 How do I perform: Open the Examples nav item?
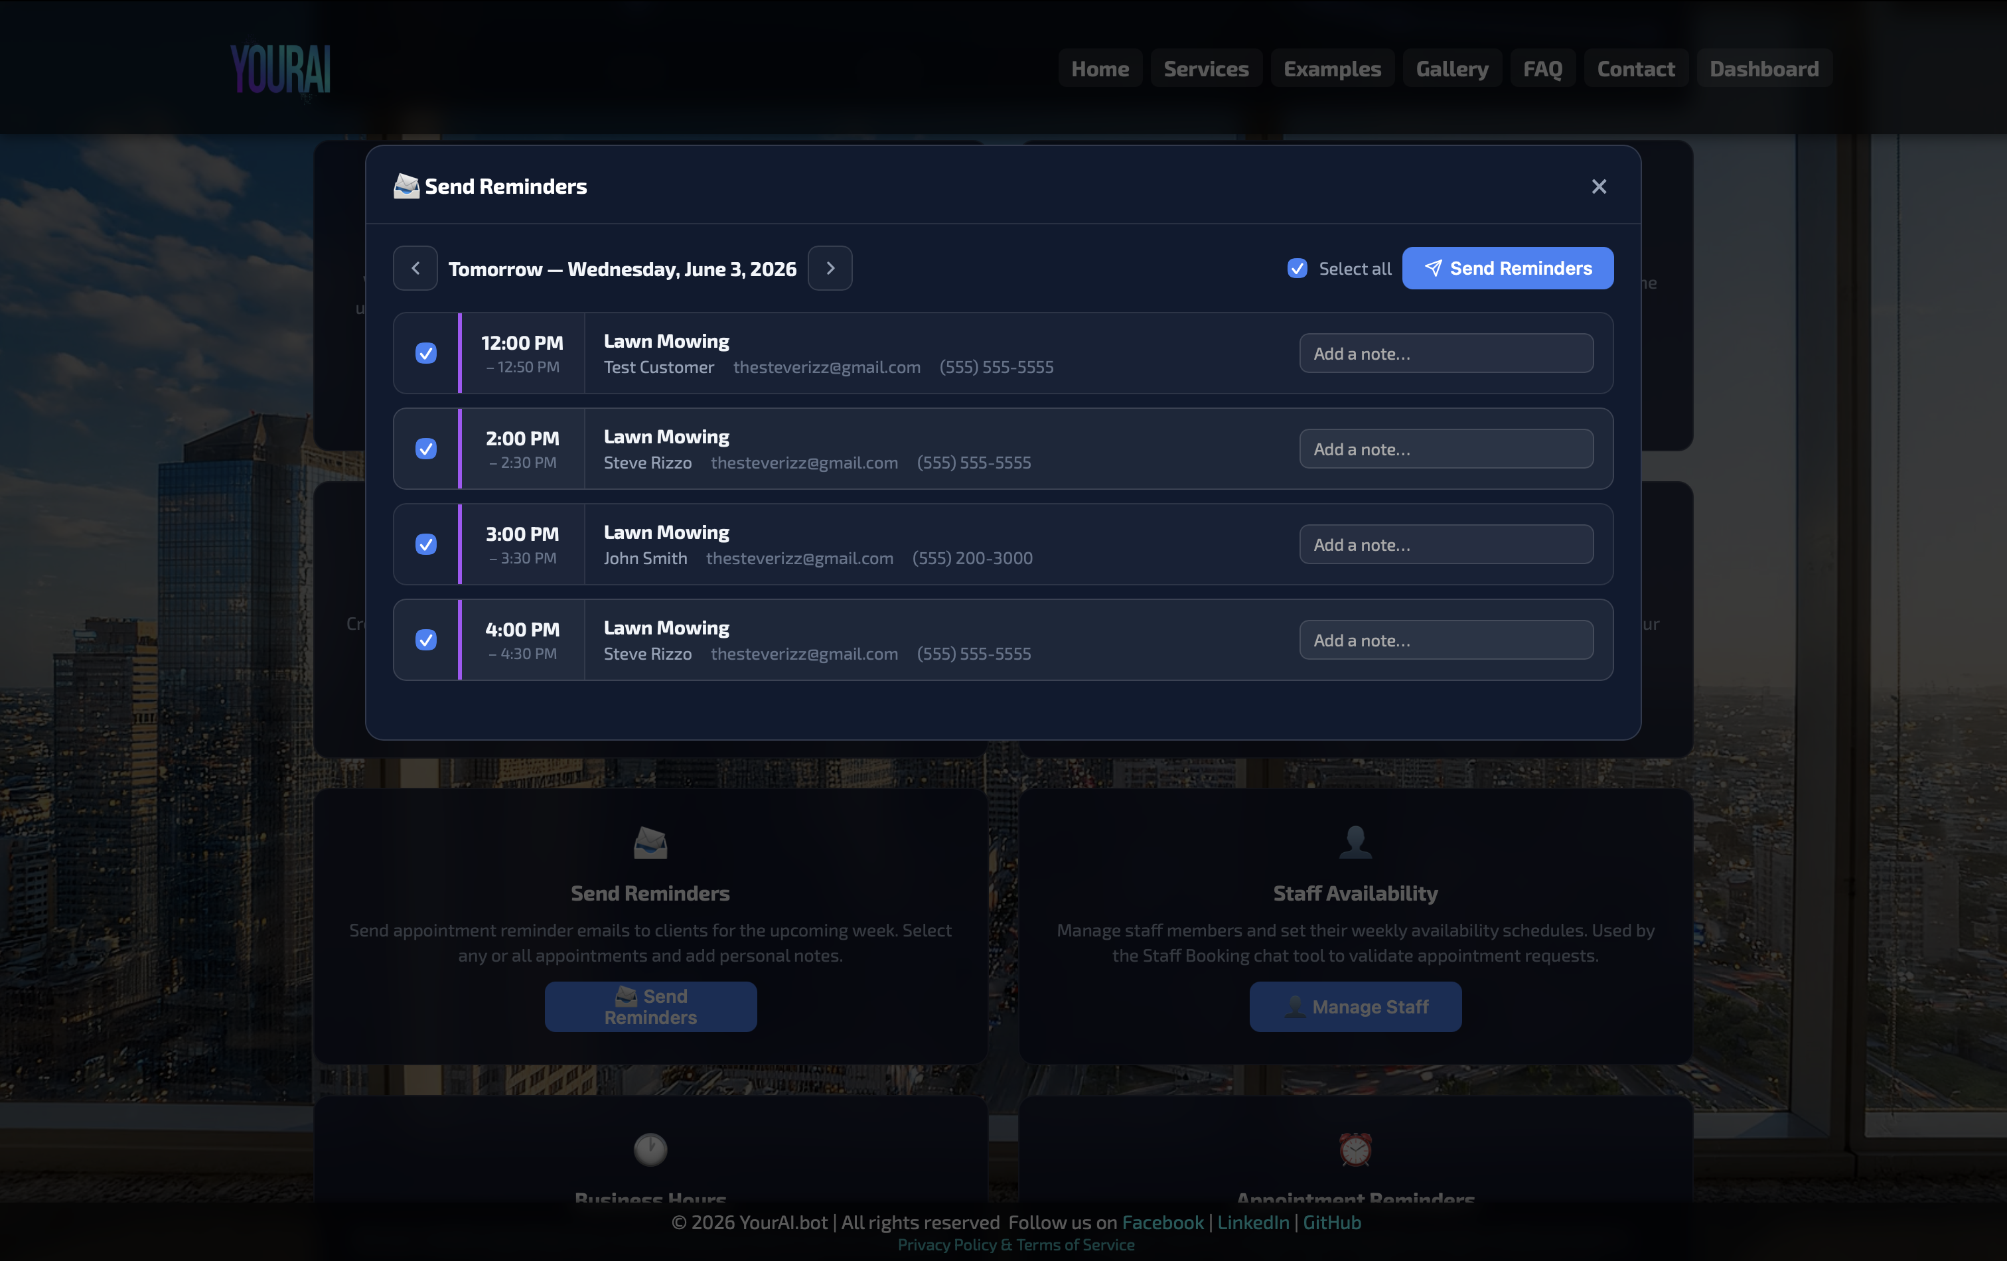[x=1332, y=68]
